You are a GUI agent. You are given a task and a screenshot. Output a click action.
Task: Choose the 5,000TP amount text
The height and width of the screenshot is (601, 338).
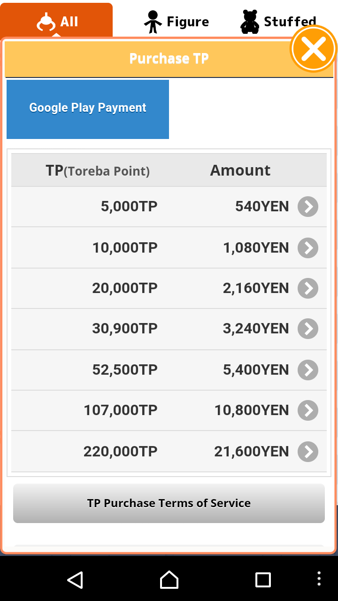[x=129, y=207]
